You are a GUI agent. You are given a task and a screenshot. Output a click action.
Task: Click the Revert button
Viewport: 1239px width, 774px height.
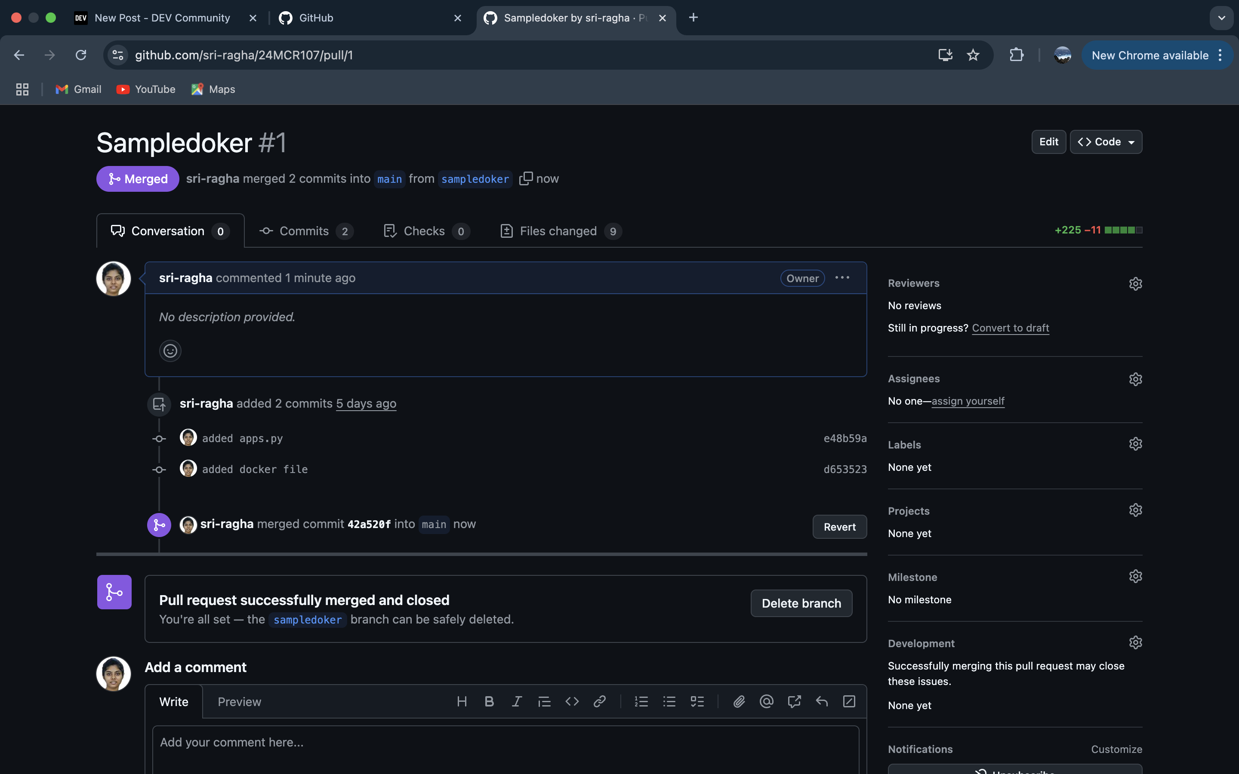pyautogui.click(x=839, y=527)
